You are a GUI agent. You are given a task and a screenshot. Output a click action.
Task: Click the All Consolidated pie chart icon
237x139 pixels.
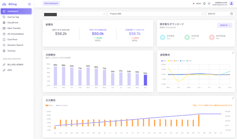(4, 34)
